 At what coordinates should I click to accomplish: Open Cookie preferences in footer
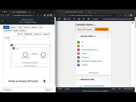pyautogui.click(x=128, y=89)
